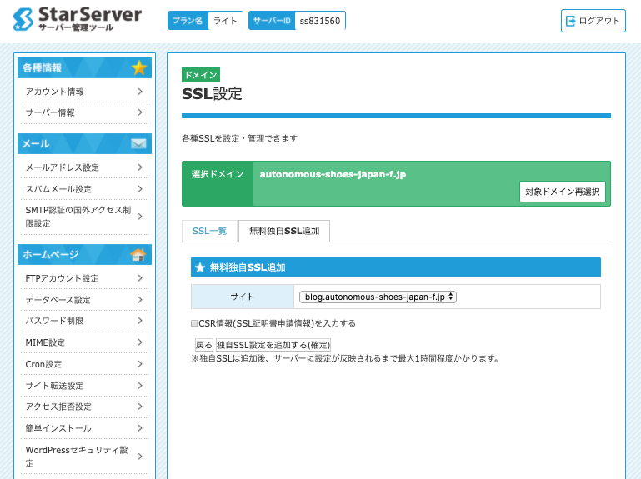
Task: Go to メールアドレス設定 page
Action: pos(83,167)
